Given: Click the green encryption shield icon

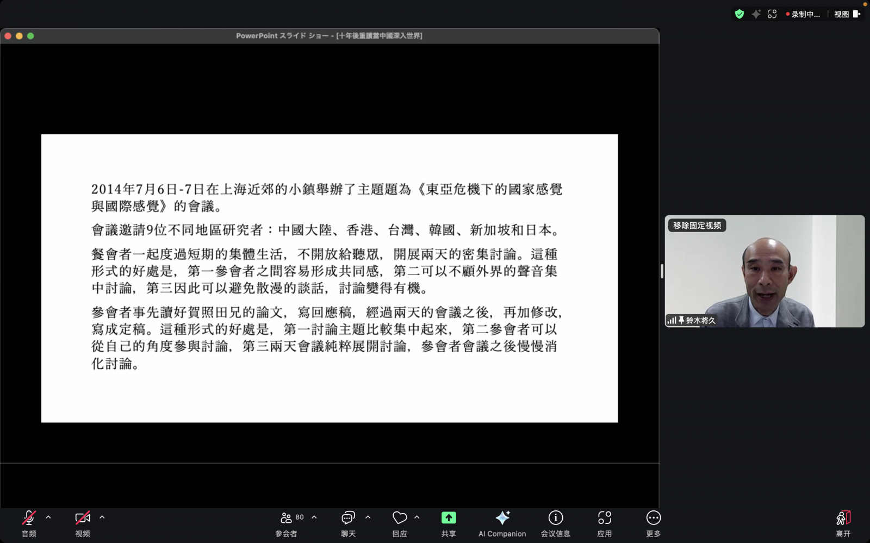Looking at the screenshot, I should coord(739,14).
